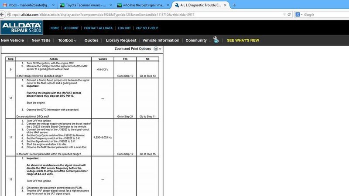
Task: Open a new browser tab with plus icon
Action: (x=234, y=5)
